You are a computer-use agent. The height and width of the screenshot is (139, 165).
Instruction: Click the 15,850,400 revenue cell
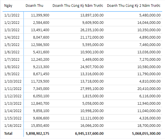(x=40, y=125)
